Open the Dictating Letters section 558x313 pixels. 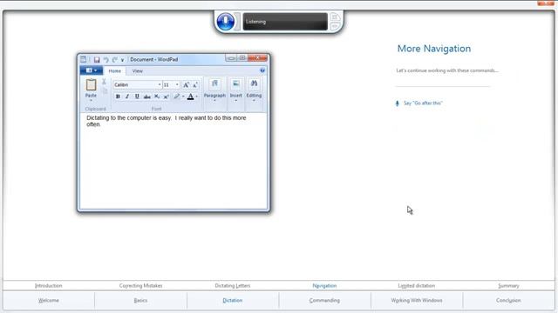233,286
